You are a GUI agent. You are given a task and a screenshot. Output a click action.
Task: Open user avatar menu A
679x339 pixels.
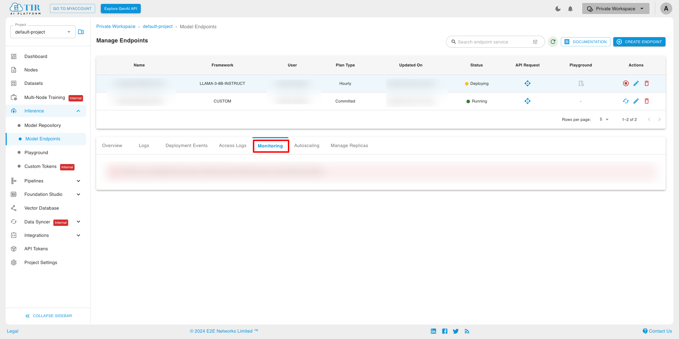point(666,8)
